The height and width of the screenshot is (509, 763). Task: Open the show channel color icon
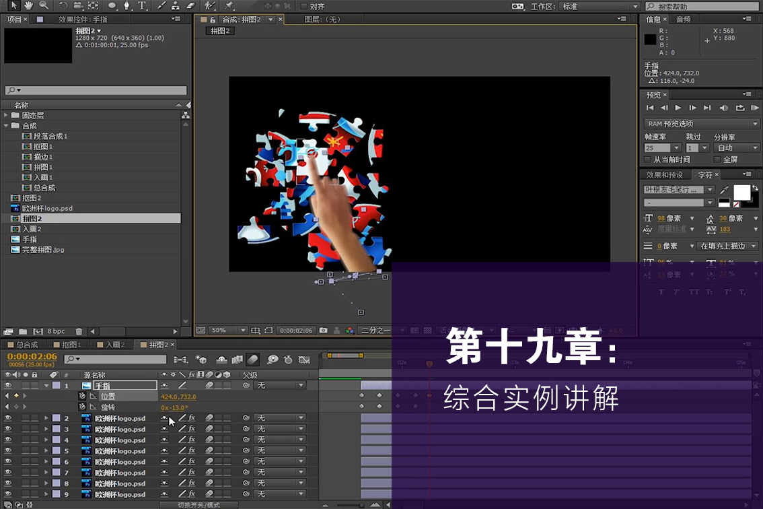pos(349,331)
